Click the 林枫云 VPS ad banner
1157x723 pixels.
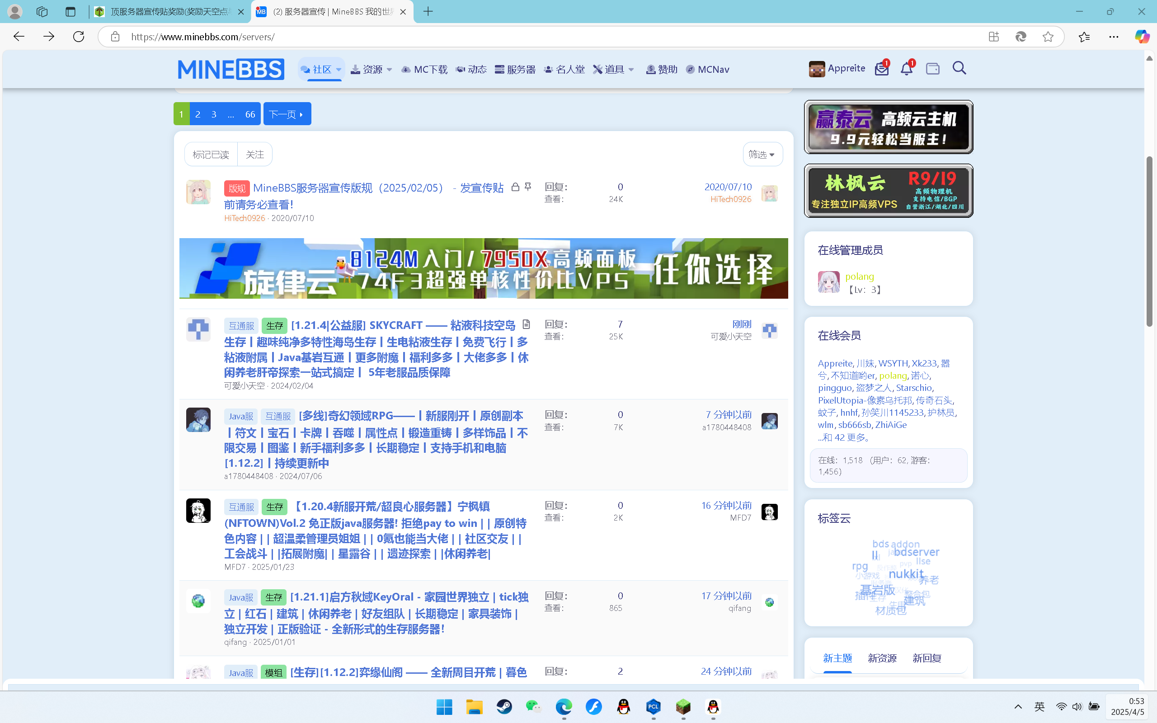tap(888, 191)
